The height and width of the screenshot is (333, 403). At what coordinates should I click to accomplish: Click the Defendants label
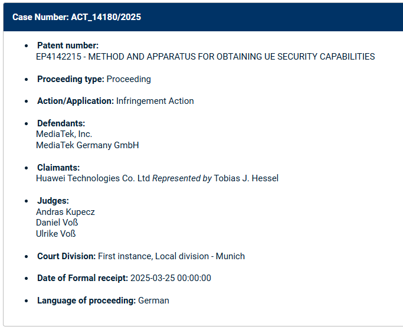coord(61,123)
